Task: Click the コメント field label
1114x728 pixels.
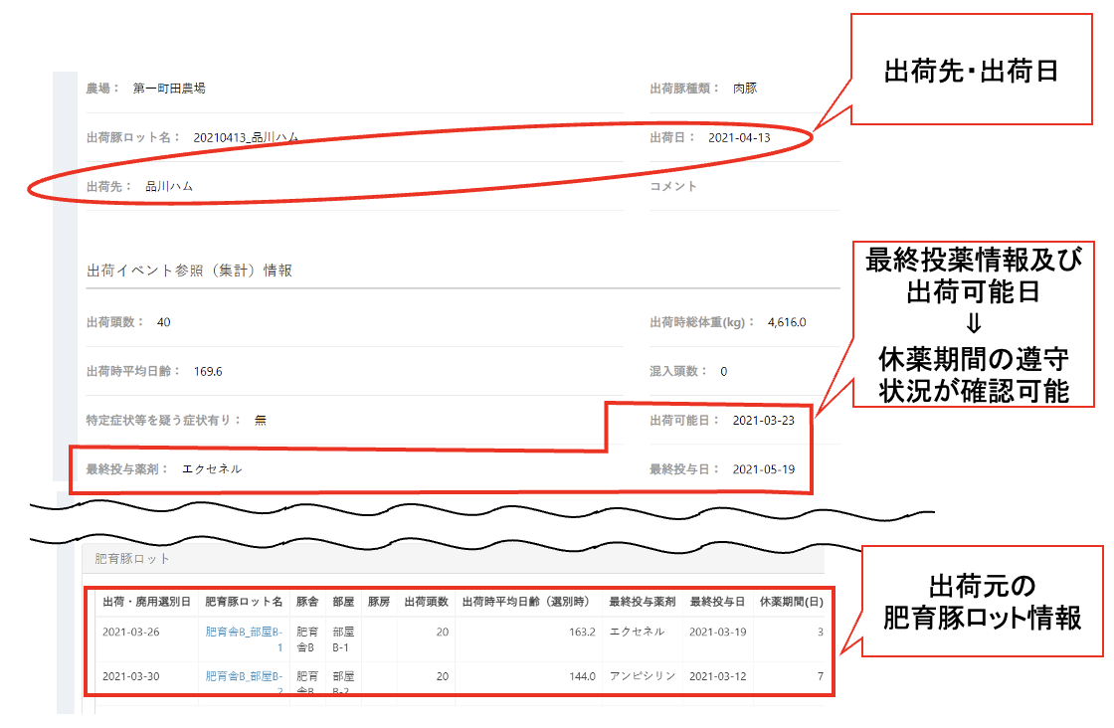Action: [672, 186]
